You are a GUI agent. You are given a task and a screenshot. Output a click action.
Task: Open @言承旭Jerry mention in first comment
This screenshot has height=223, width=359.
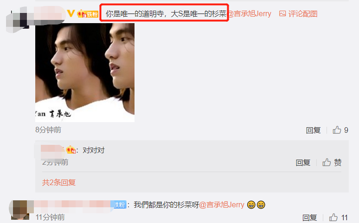pyautogui.click(x=250, y=14)
